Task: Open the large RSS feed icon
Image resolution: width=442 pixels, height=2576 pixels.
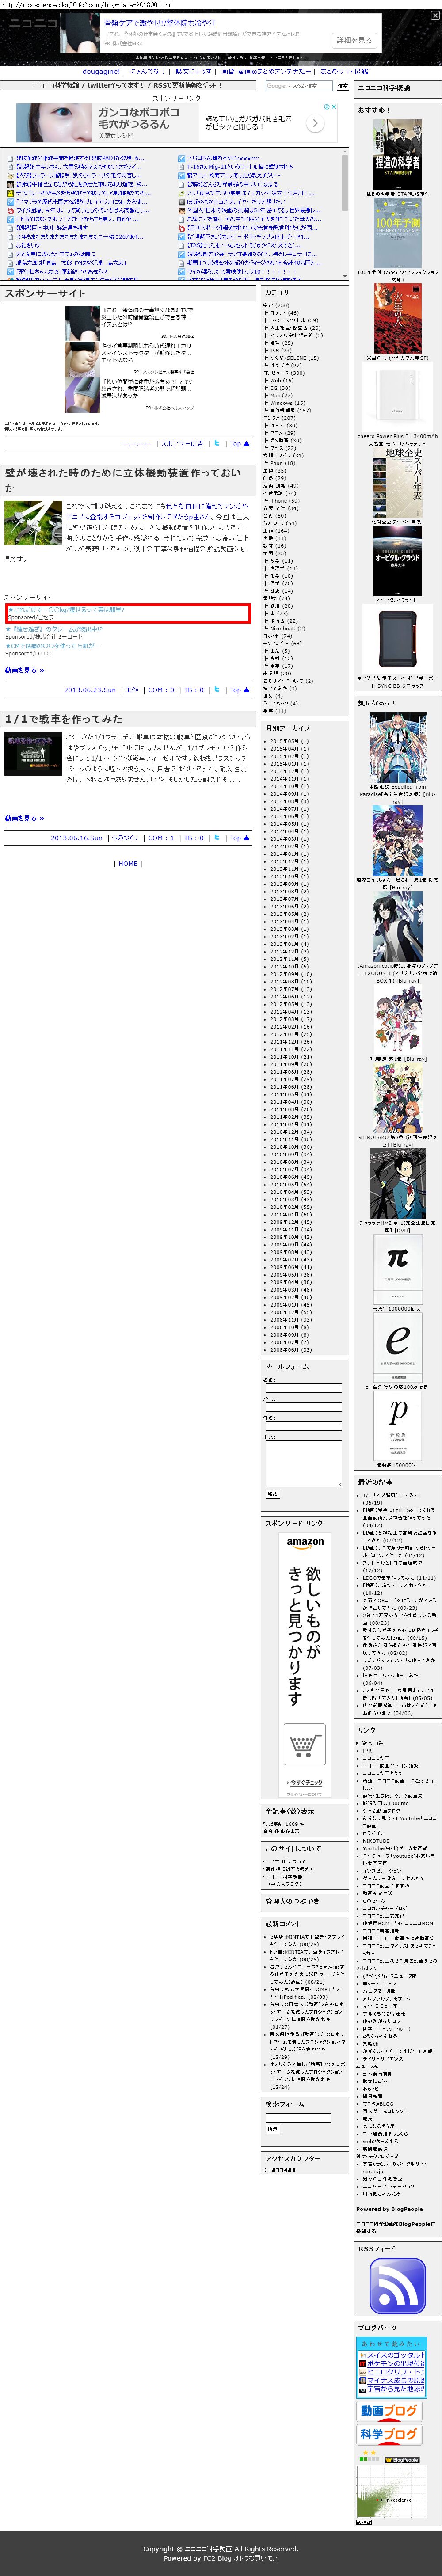Action: click(397, 2285)
